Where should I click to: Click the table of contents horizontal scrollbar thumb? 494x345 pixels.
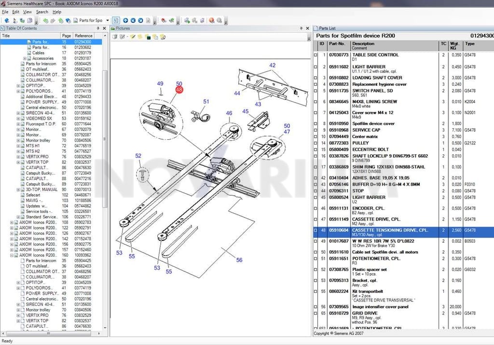click(49, 333)
